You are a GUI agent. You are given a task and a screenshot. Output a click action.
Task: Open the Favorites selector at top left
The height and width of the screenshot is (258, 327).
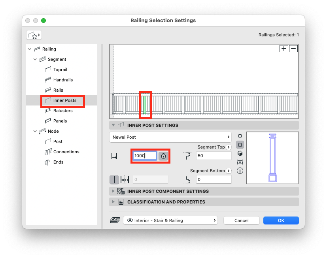point(34,35)
